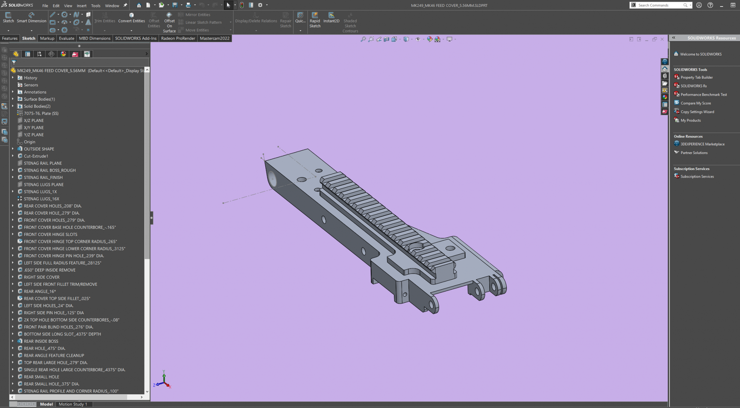Switch to the Evaluate tab

(x=66, y=38)
